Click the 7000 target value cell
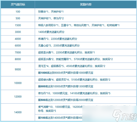The height and width of the screenshot is (122, 137). click(18, 52)
